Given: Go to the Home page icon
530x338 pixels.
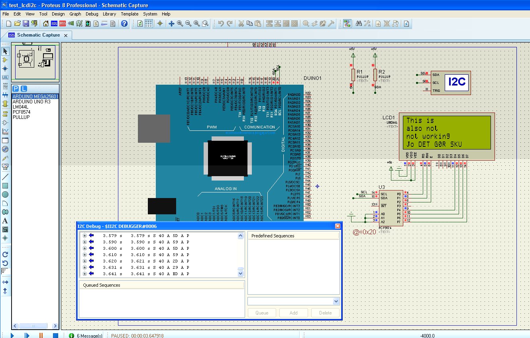Looking at the screenshot, I should [46, 24].
